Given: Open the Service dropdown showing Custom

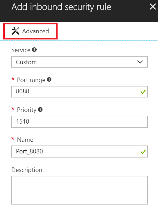Looking at the screenshot, I should (80, 62).
